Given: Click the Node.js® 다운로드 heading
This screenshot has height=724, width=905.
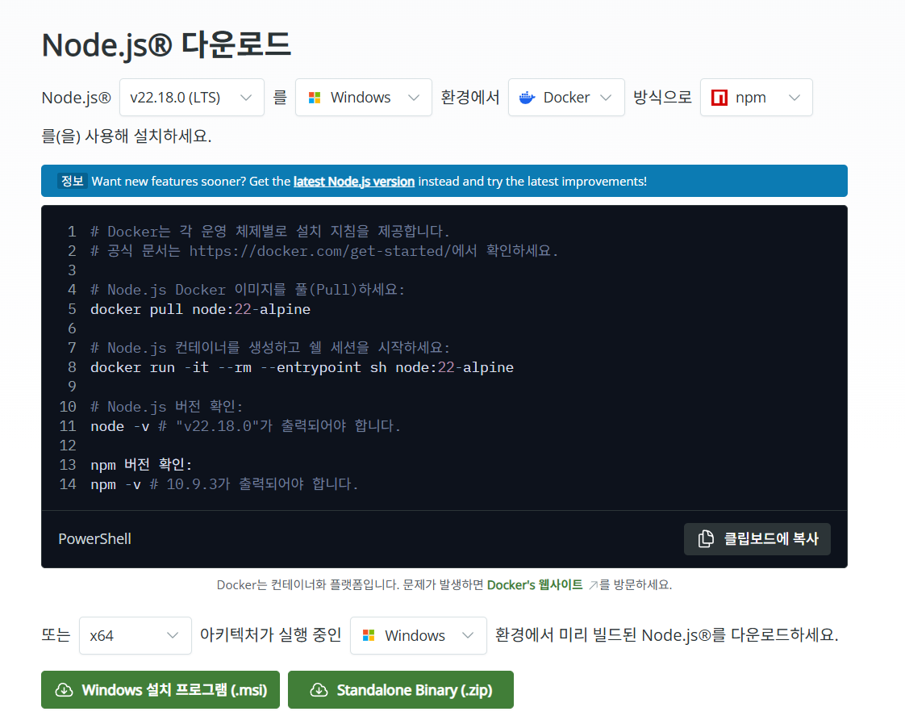Looking at the screenshot, I should click(166, 45).
